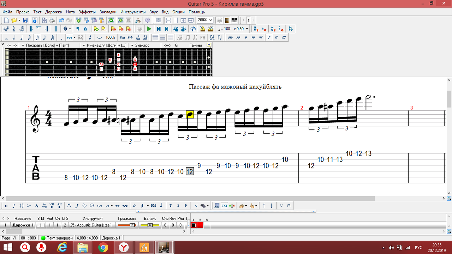Viewport: 452px width, 254px height.
Task: Apply 15ma octave marking
Action: point(138,37)
